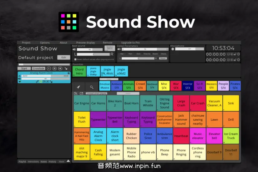The width and height of the screenshot is (258, 172).
Task: Click the Next sound volume speaker icon
Action: 74,49
